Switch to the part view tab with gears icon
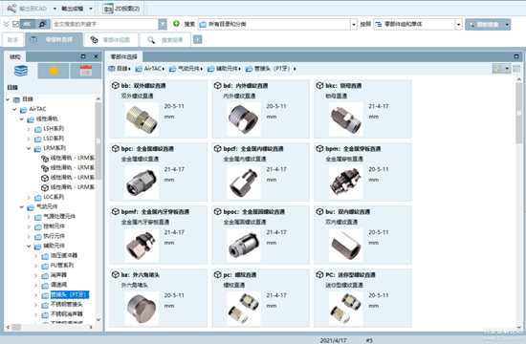The image size is (526, 344). point(111,39)
